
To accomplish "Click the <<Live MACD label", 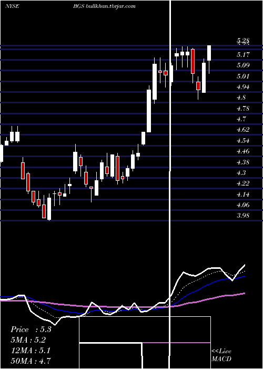I will (x=221, y=355).
